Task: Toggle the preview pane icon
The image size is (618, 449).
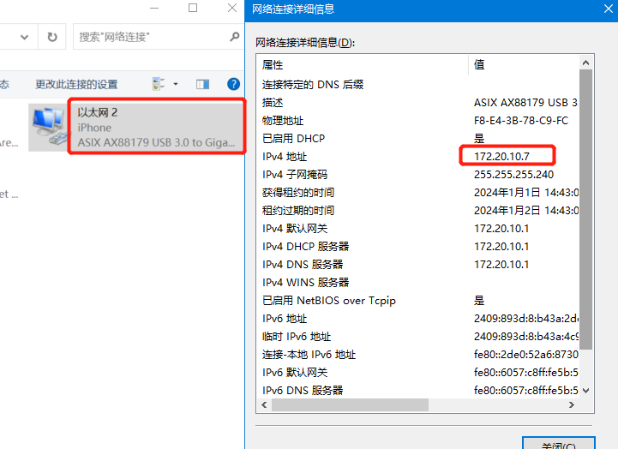Action: (203, 84)
